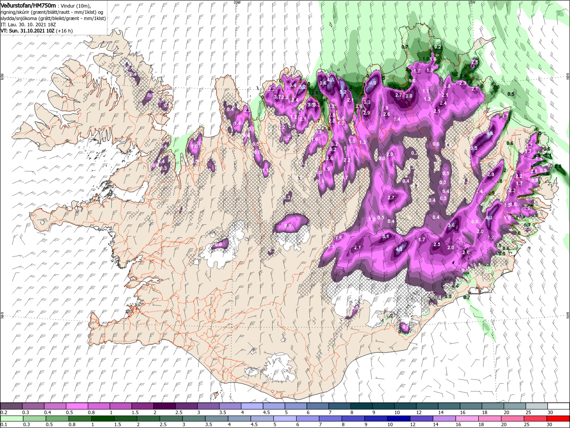Click the white snow swatch starting at 30
Image resolution: width=570 pixels, height=428 pixels.
coord(558,406)
